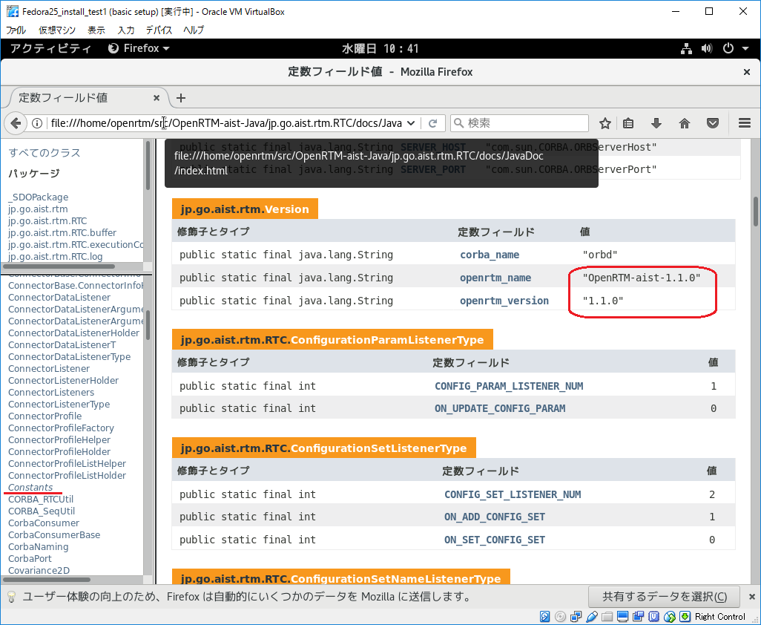Open the openrtm_version field link

(x=504, y=301)
